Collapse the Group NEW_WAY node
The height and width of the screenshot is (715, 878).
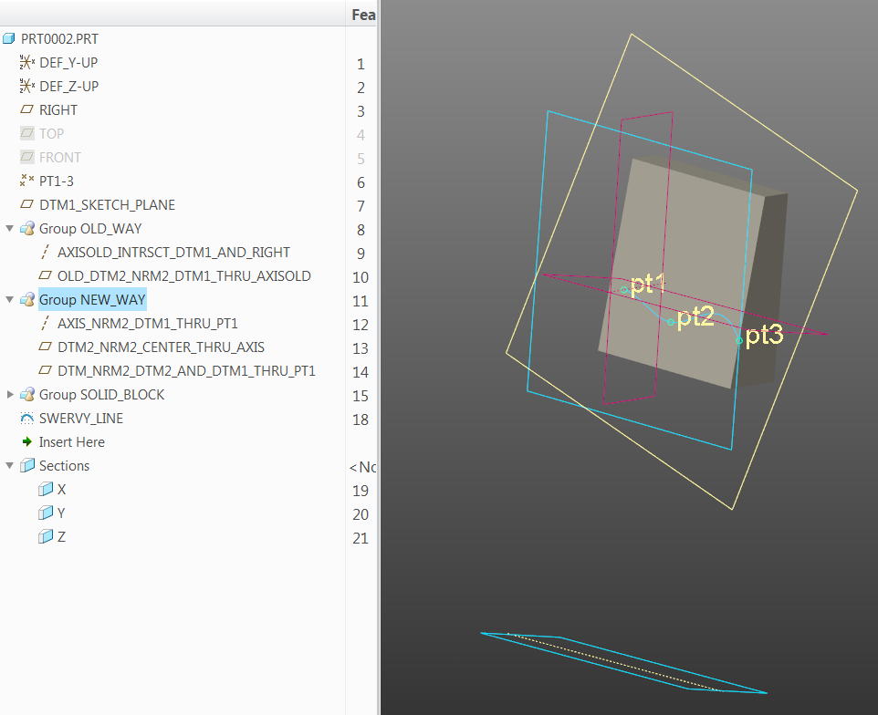pos(9,299)
